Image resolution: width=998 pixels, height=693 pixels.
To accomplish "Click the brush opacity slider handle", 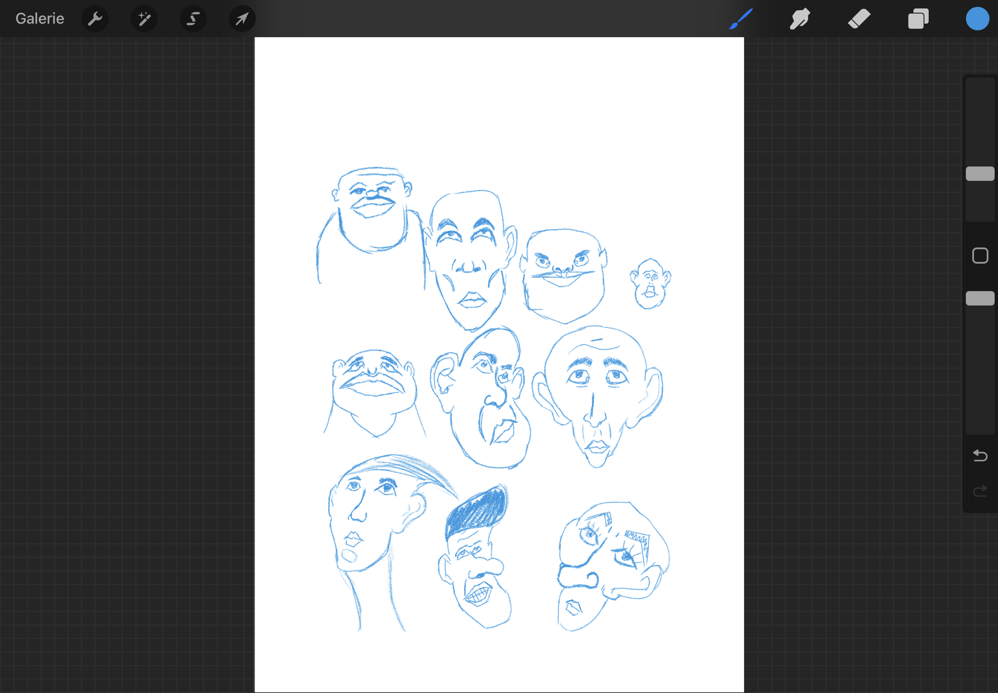I will tap(980, 298).
